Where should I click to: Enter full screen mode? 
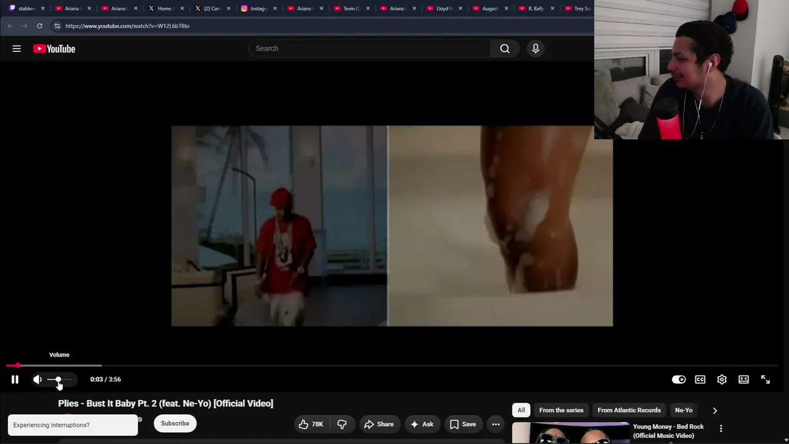(x=765, y=379)
